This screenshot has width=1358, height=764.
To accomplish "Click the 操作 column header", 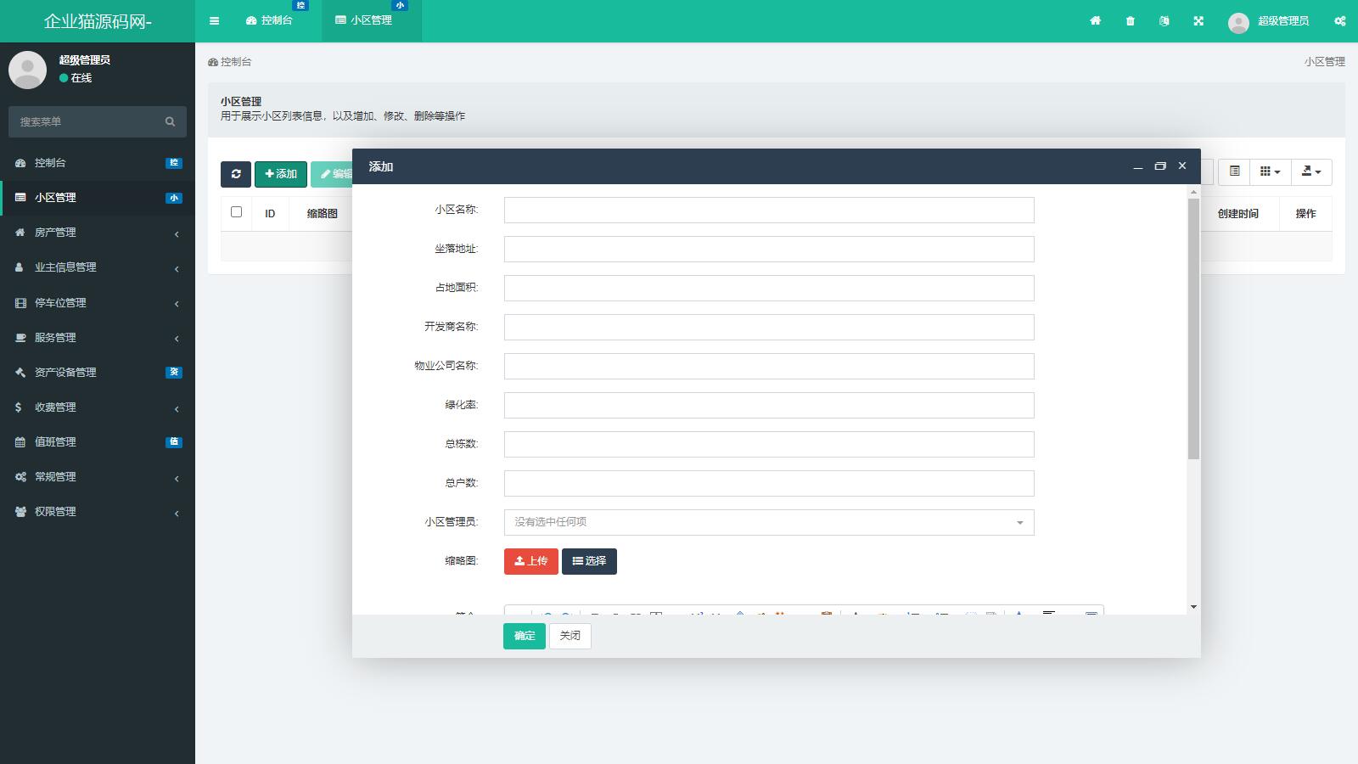I will point(1306,214).
